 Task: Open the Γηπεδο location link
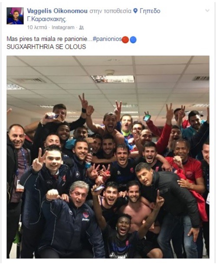150,11
